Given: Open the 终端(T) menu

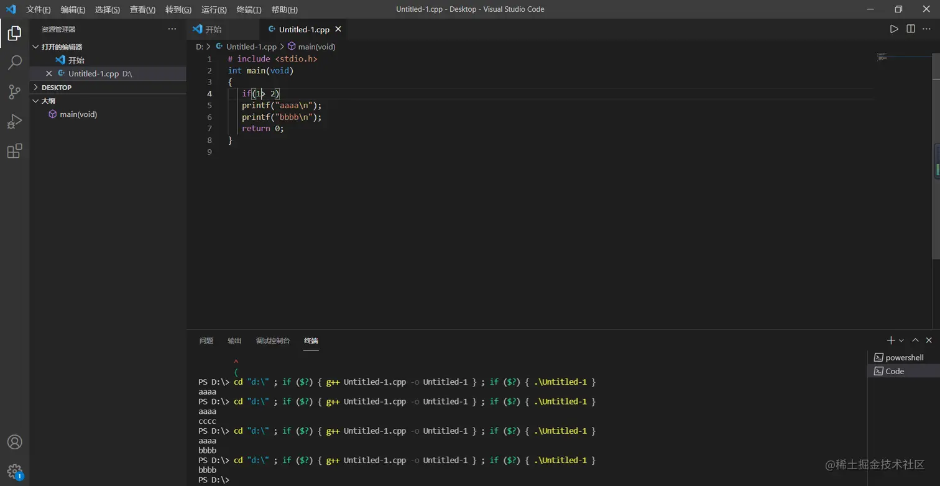Looking at the screenshot, I should tap(249, 9).
